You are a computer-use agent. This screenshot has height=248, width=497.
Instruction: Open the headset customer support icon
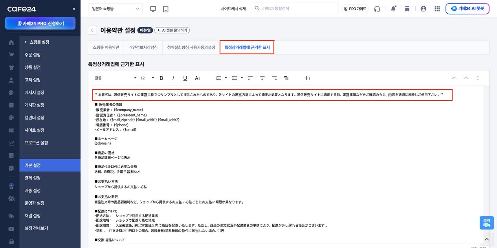click(377, 9)
